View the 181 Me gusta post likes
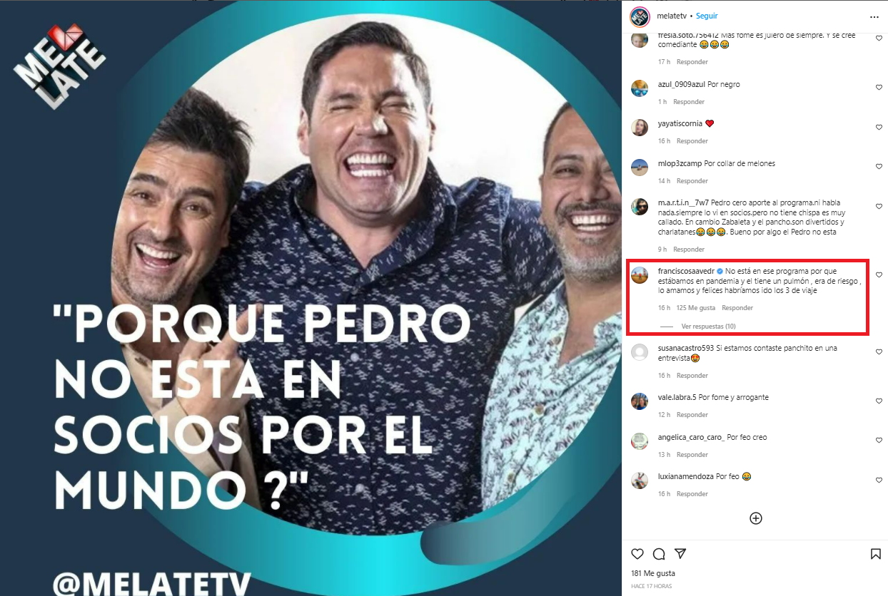Viewport: 888px width, 596px height. pos(653,573)
